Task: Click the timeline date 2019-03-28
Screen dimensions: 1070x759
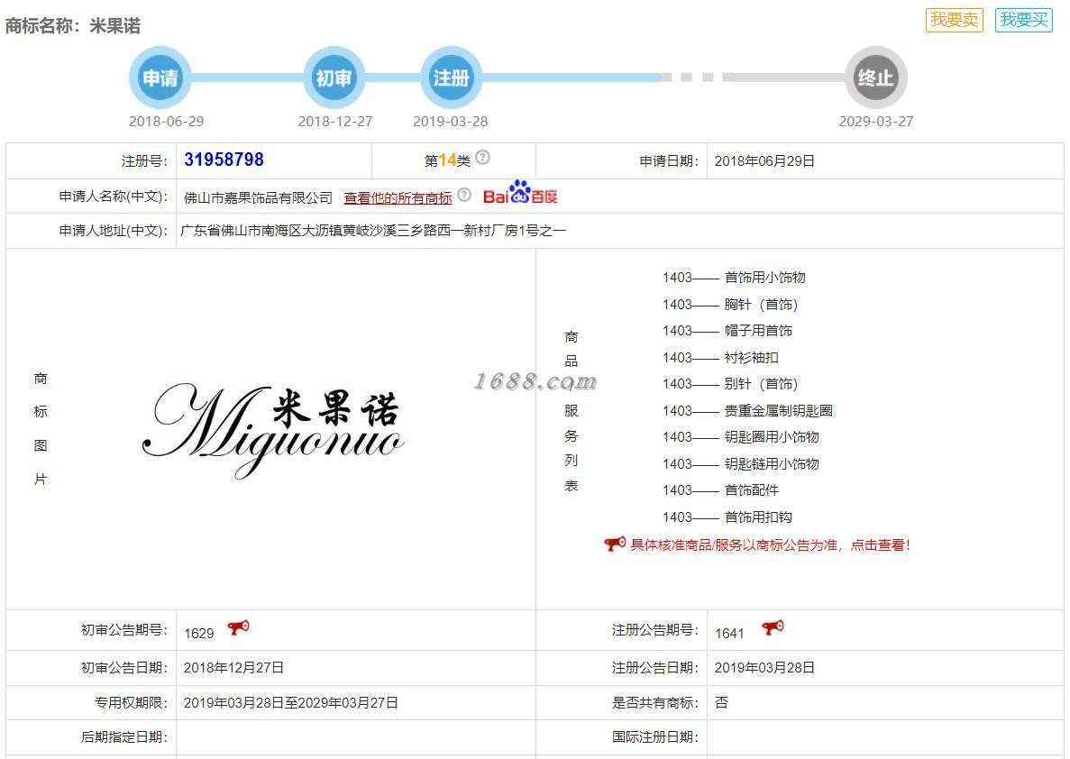Action: 451,122
